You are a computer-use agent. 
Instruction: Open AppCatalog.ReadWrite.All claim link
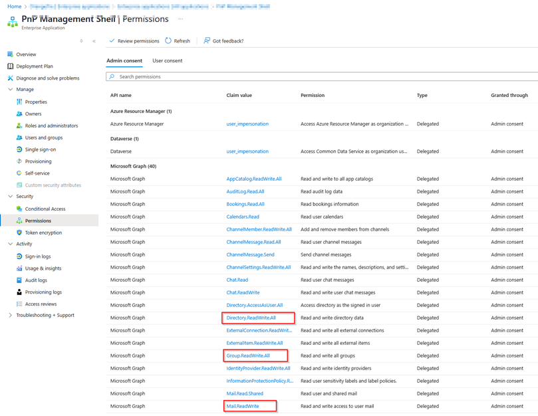click(254, 179)
